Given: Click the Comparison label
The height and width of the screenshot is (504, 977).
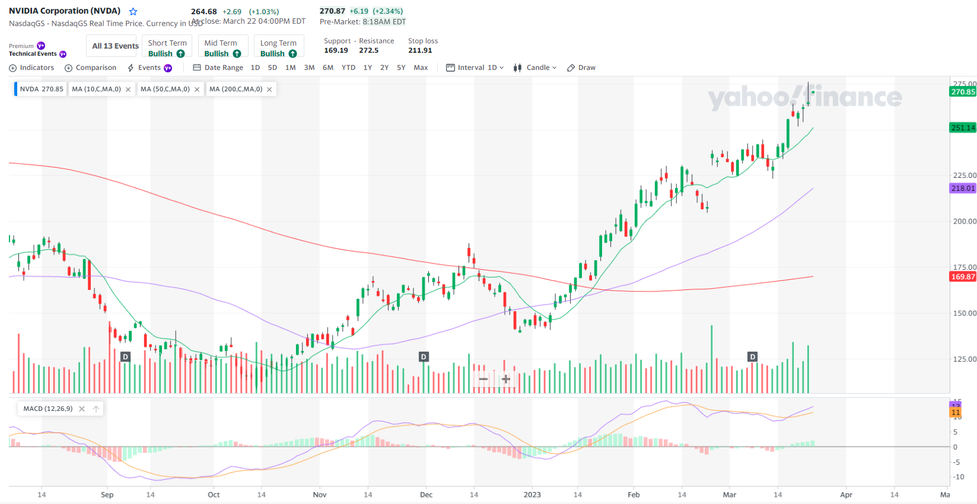Looking at the screenshot, I should click(96, 68).
